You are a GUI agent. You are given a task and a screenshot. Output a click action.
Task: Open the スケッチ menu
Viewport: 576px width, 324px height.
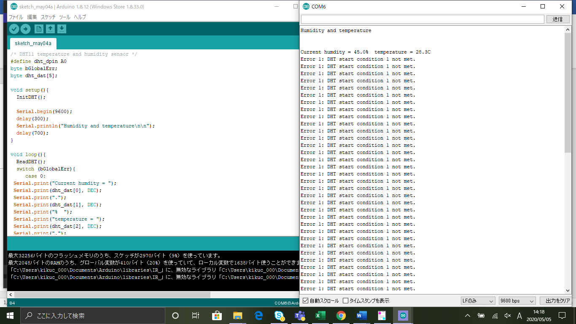click(x=48, y=17)
